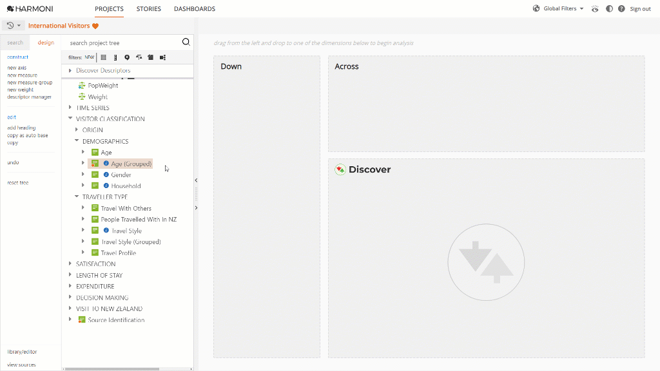Click the Discover arrows icon
The height and width of the screenshot is (371, 660).
tap(340, 169)
